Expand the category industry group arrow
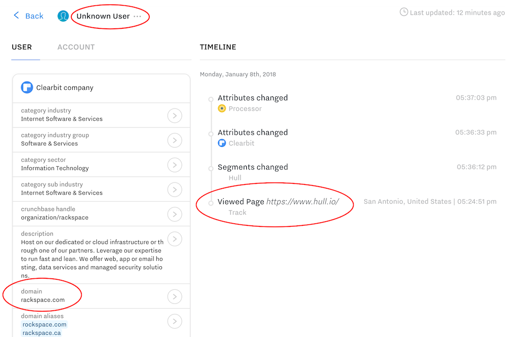Screen dimensions: 524x337 click(175, 140)
